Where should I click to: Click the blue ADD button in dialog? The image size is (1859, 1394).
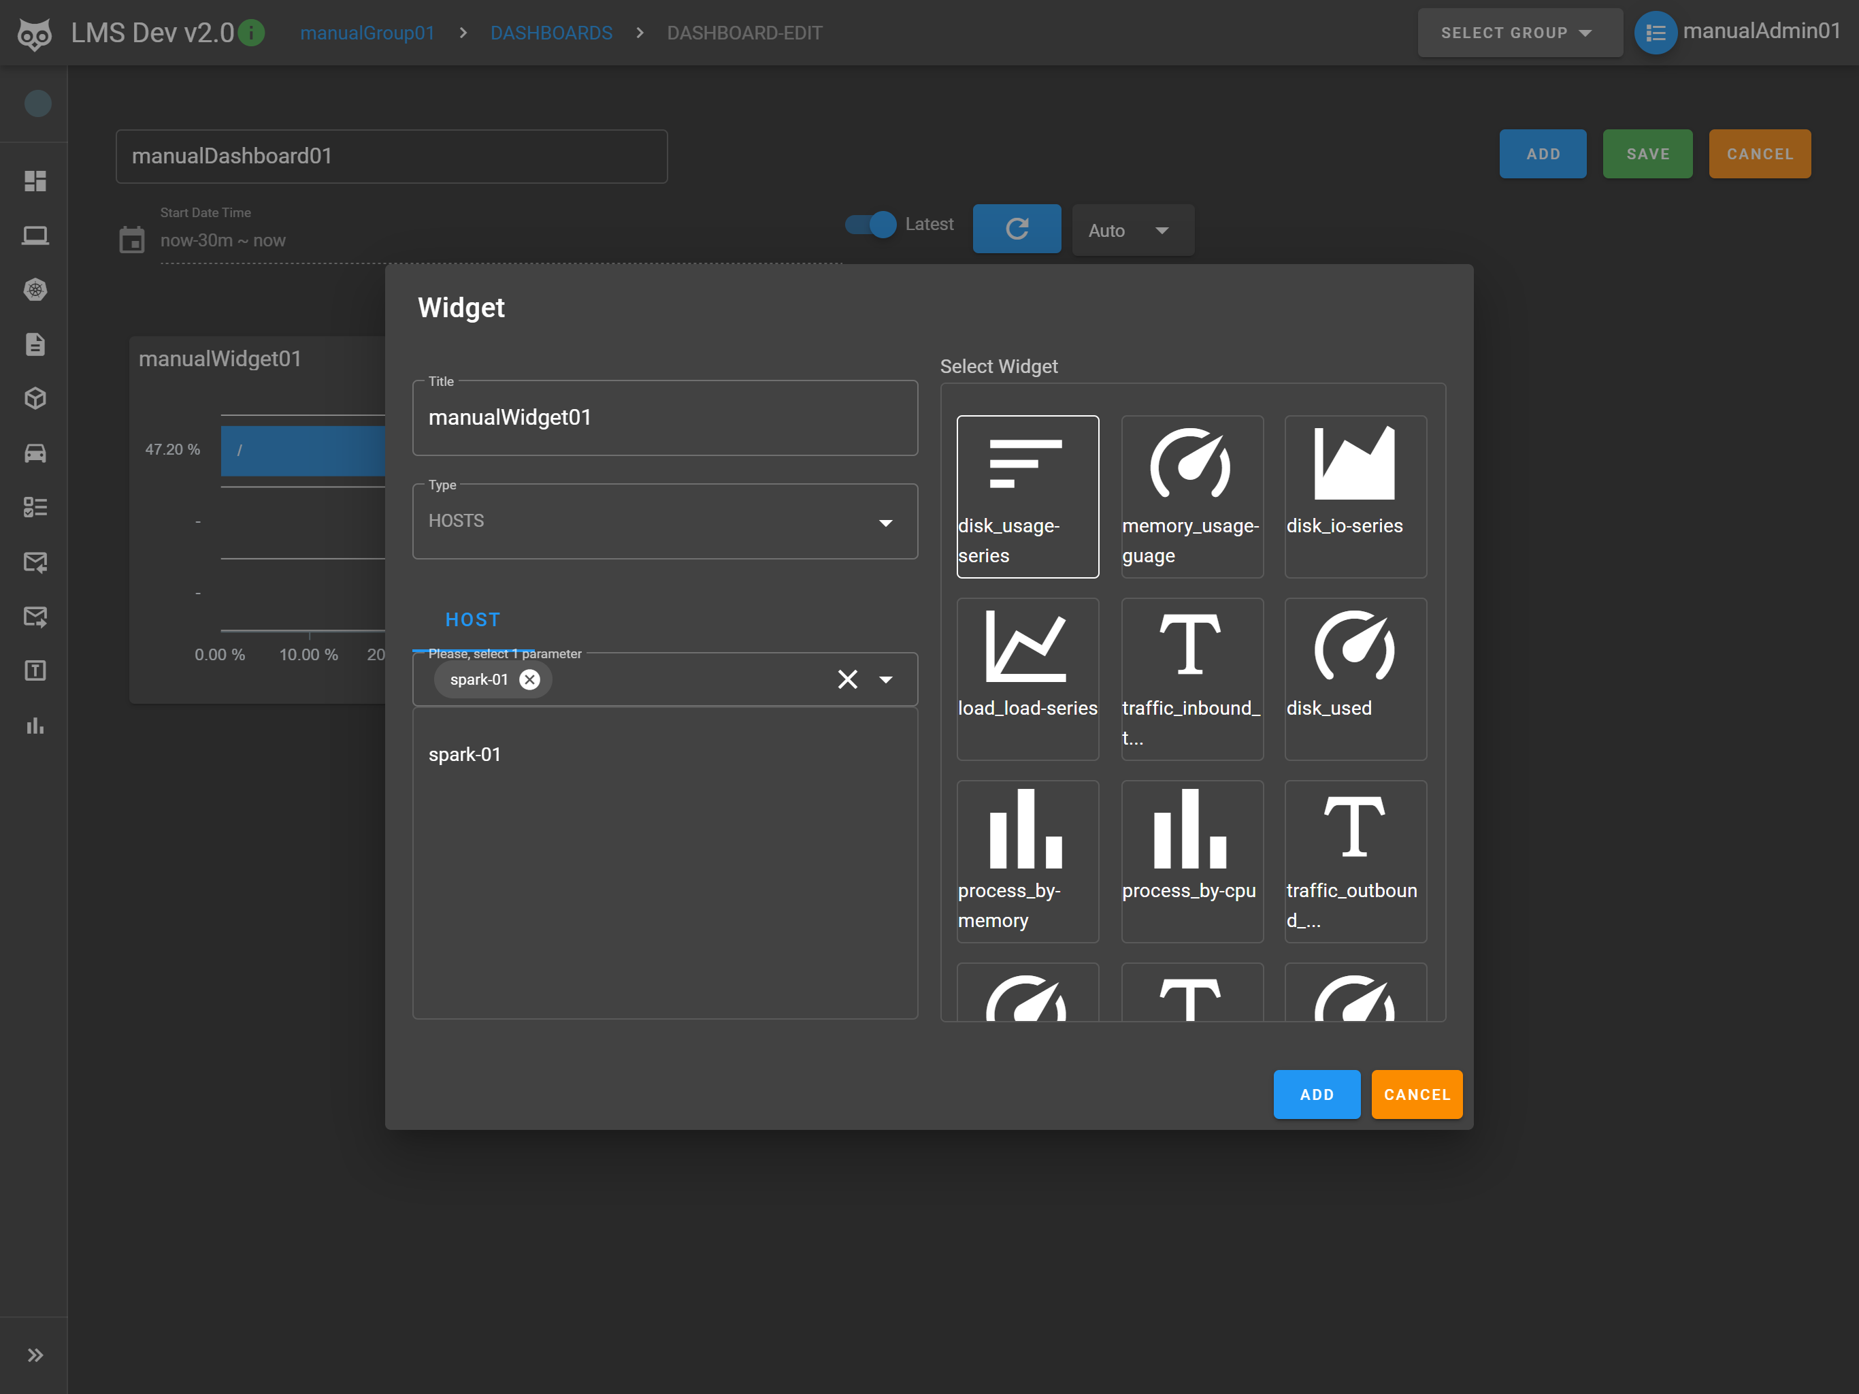[1316, 1094]
